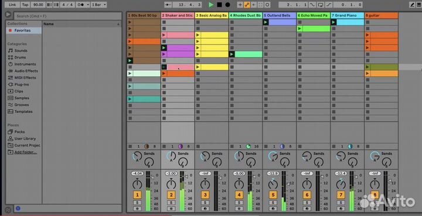Click the Session Record circle icon
This screenshot has height=216, width=422.
pyautogui.click(x=267, y=5)
